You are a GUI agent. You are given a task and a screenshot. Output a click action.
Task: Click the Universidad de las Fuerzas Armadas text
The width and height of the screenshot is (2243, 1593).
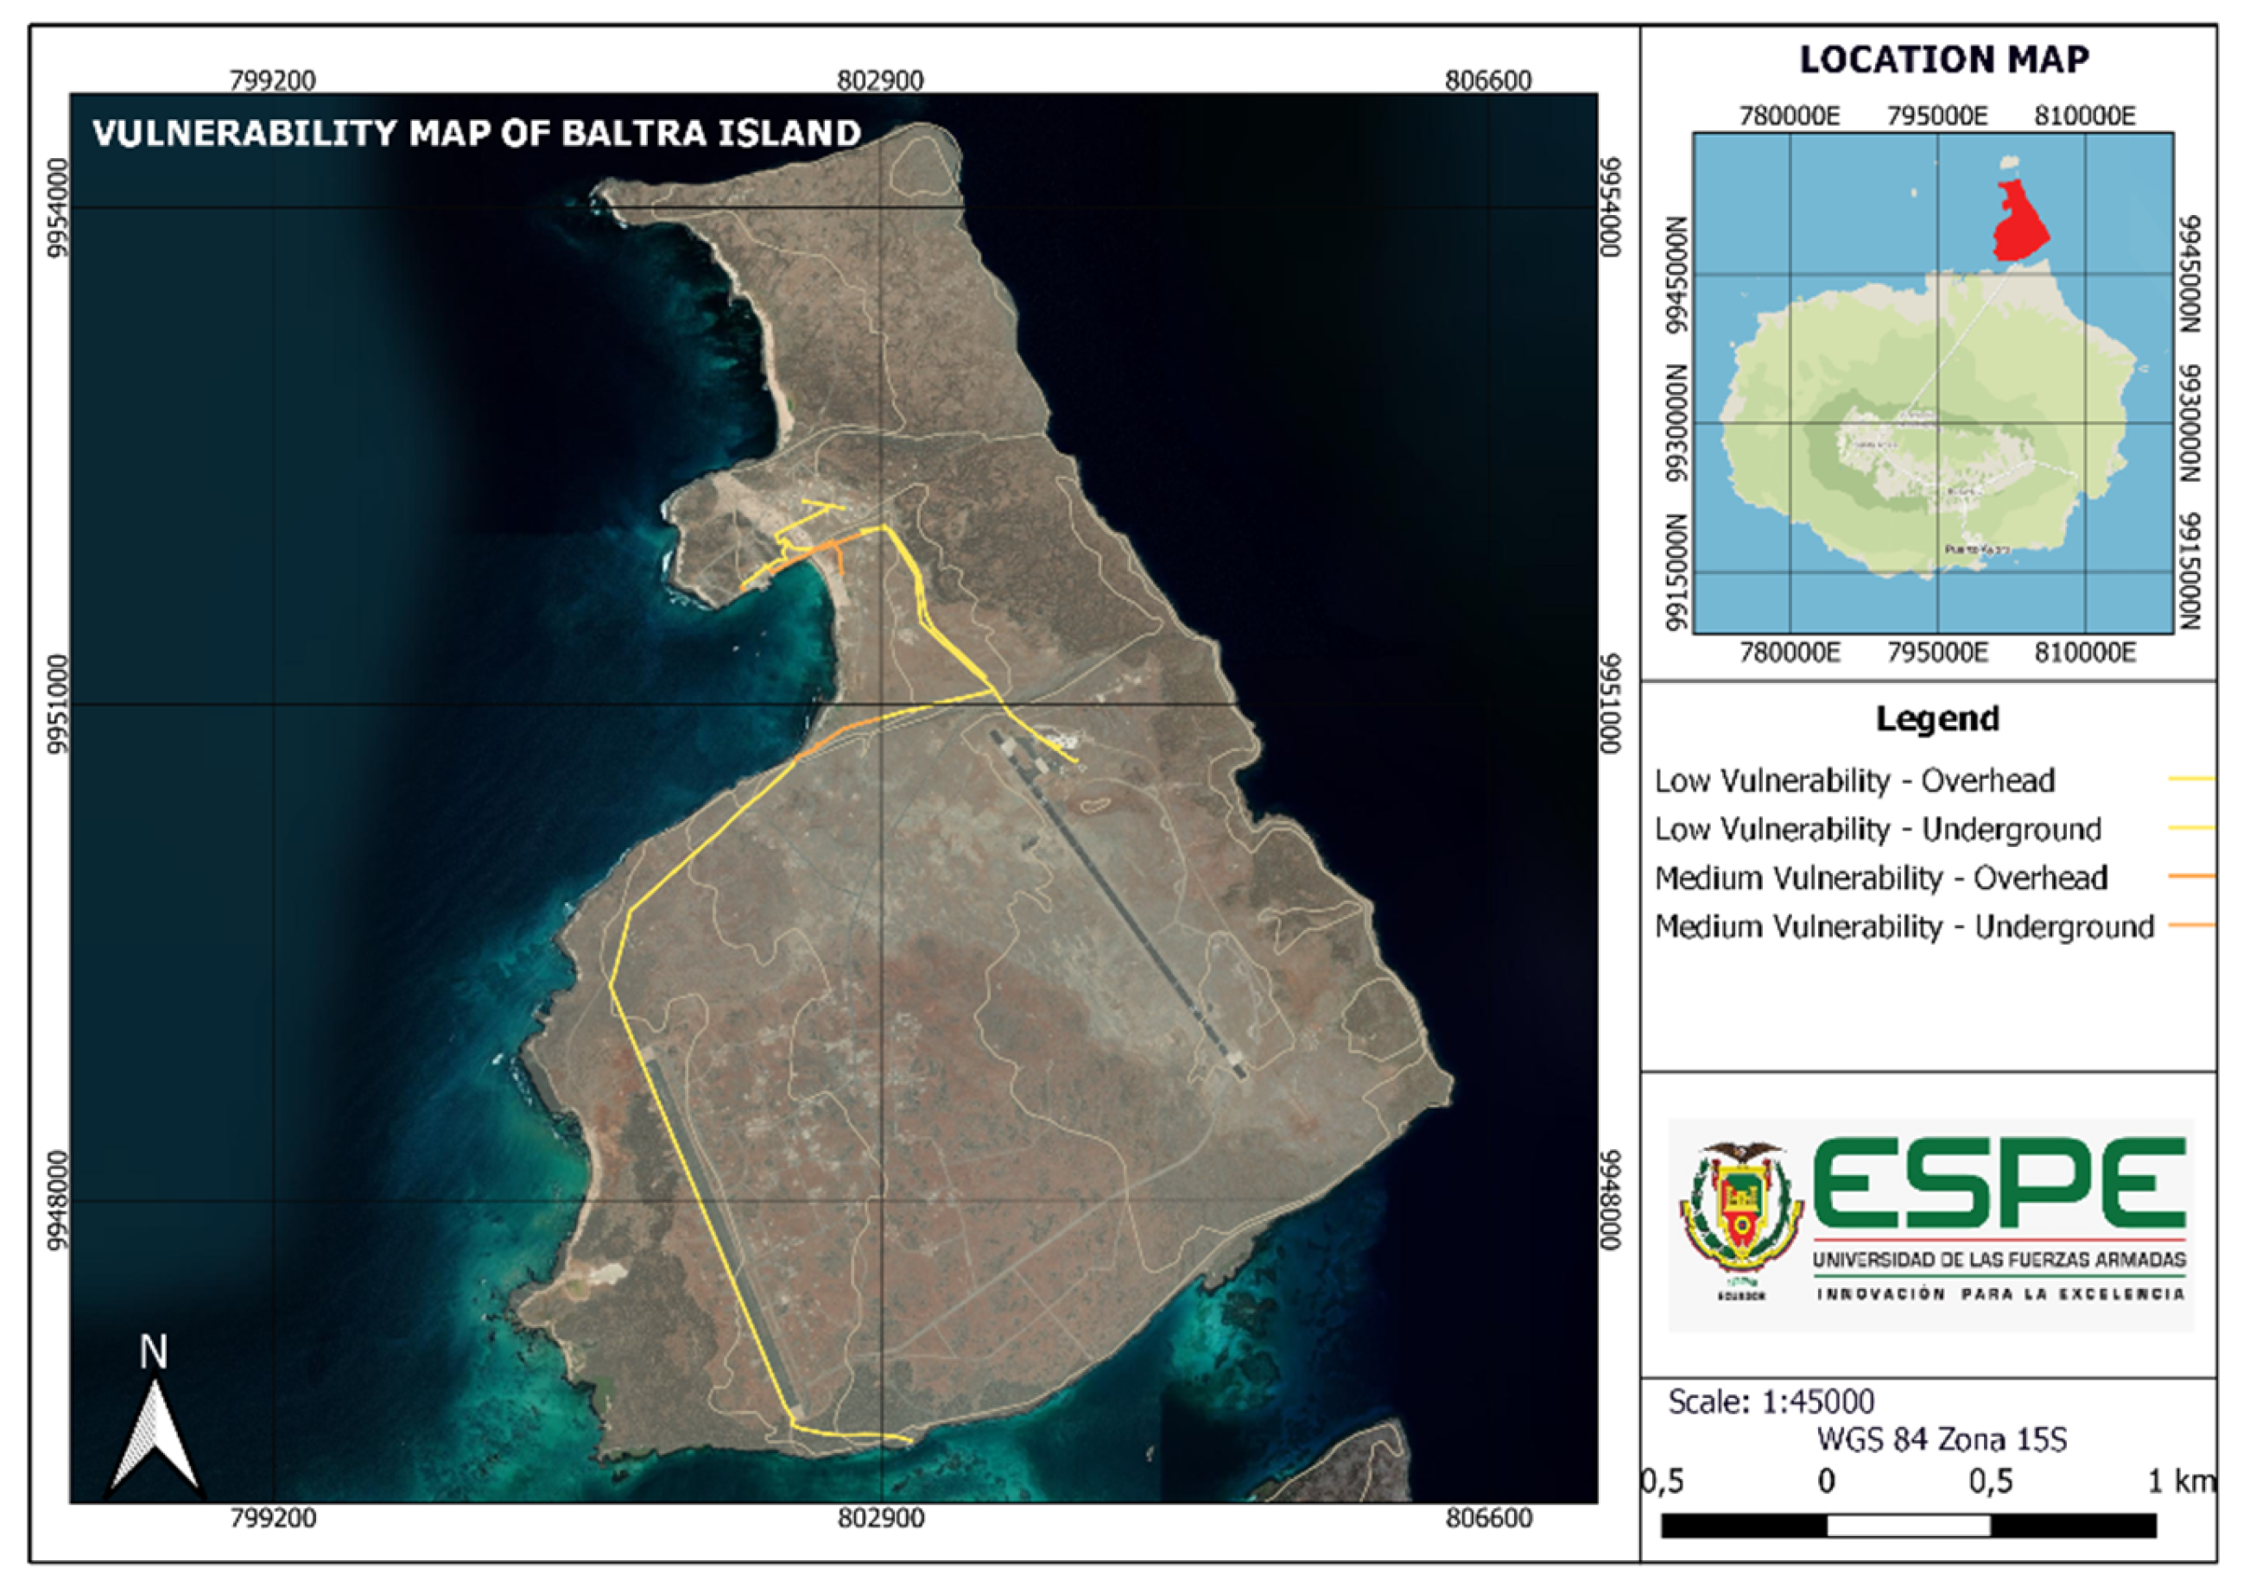[1999, 1261]
